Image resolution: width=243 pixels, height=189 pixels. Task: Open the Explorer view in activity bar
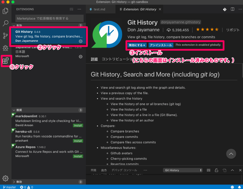click(x=6, y=11)
